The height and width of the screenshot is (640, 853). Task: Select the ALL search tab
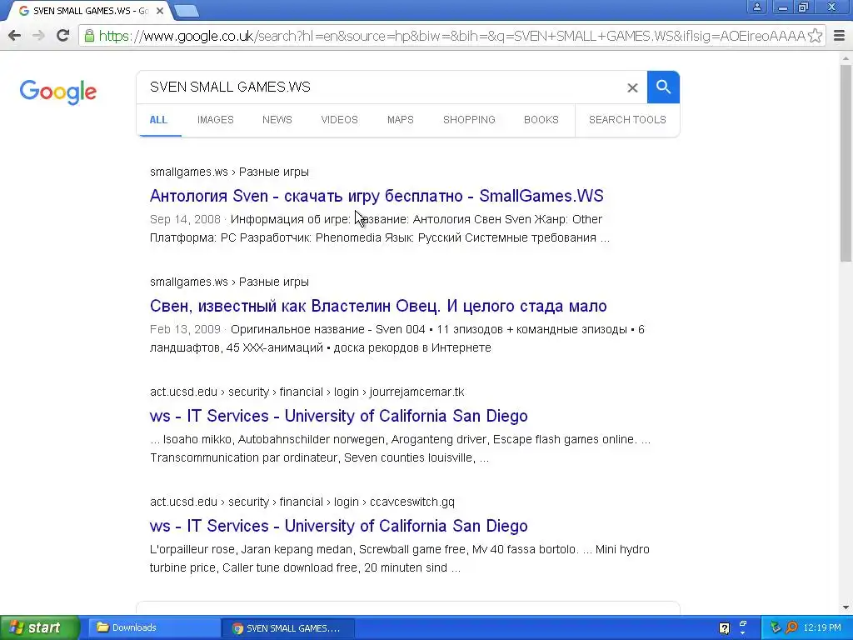click(158, 120)
